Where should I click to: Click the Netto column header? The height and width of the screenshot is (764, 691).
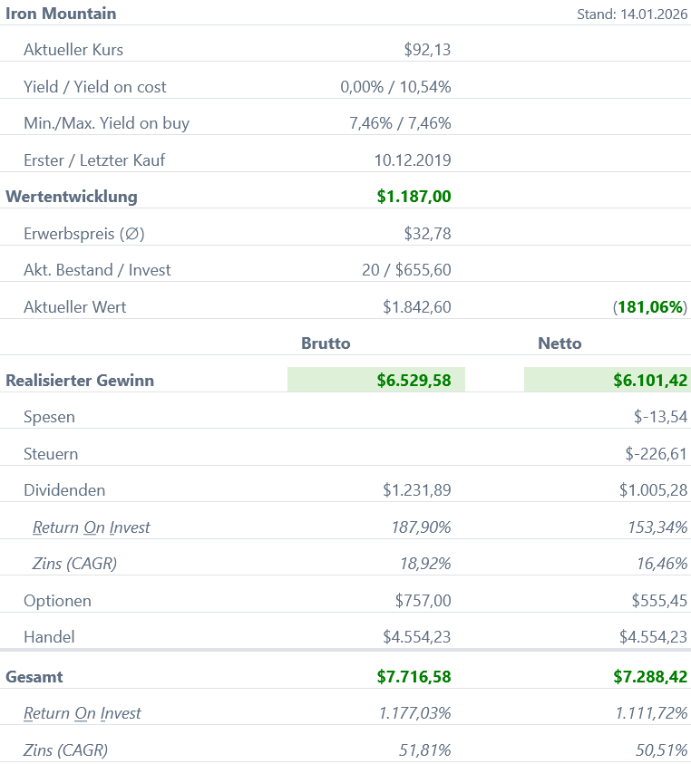point(560,343)
